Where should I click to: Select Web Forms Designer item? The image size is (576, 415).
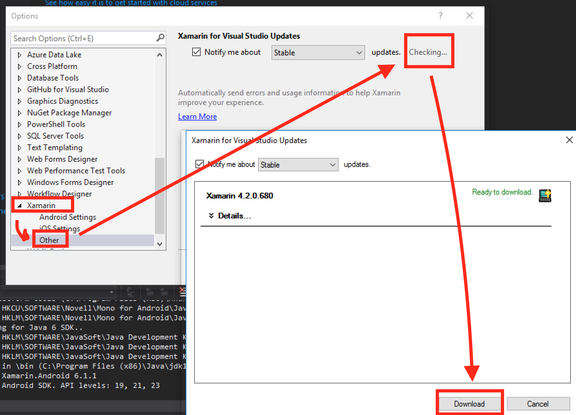click(x=62, y=159)
